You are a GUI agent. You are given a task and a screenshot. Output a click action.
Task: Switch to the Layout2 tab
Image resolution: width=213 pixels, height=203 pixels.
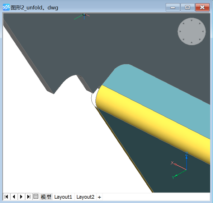click(x=85, y=197)
